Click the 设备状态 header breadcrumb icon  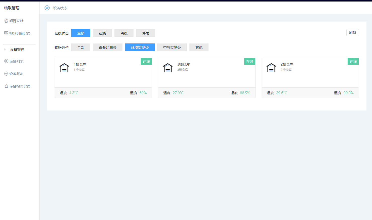47,8
